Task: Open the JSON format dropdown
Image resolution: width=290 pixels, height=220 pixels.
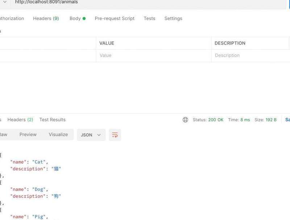Action: pos(91,135)
